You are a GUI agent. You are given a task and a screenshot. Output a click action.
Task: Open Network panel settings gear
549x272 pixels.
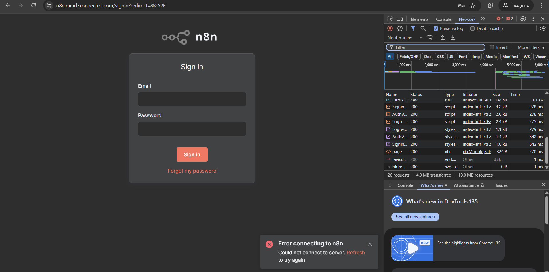[543, 28]
